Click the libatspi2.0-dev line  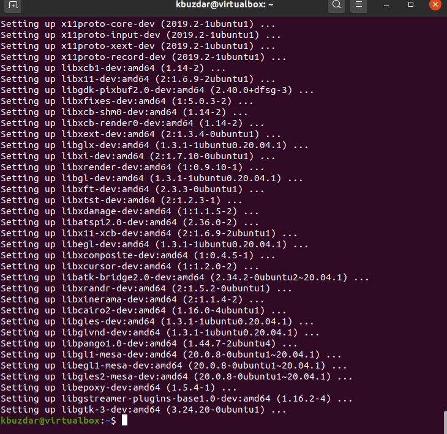(x=130, y=222)
